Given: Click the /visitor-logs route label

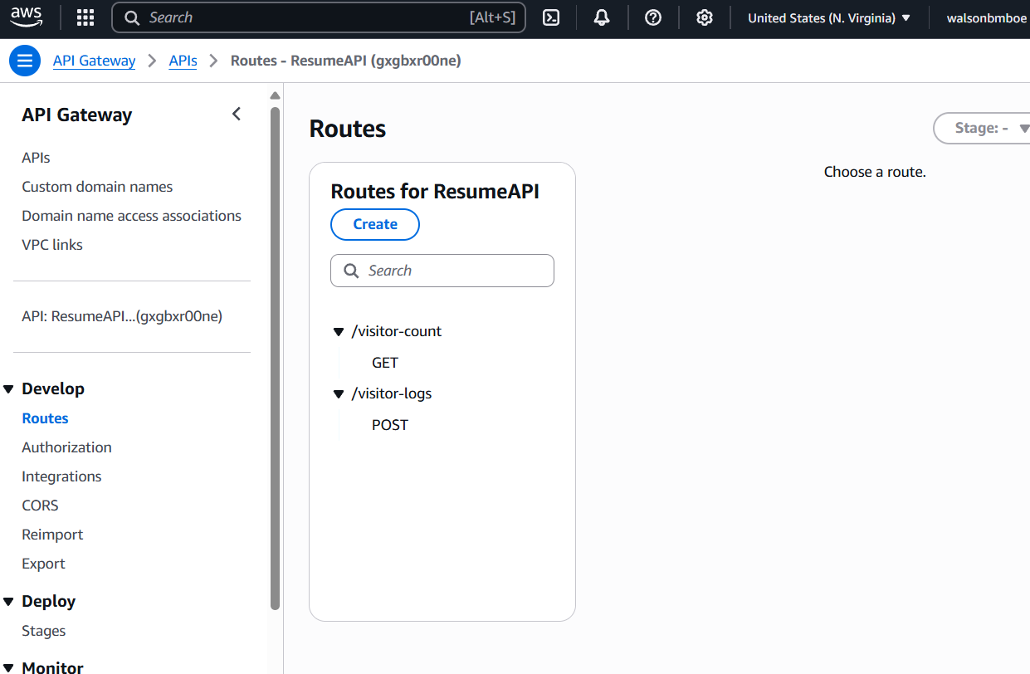Looking at the screenshot, I should (x=392, y=393).
